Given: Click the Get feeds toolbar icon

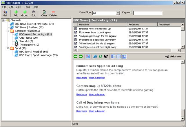Looking at the screenshot, I should (x=5, y=12).
